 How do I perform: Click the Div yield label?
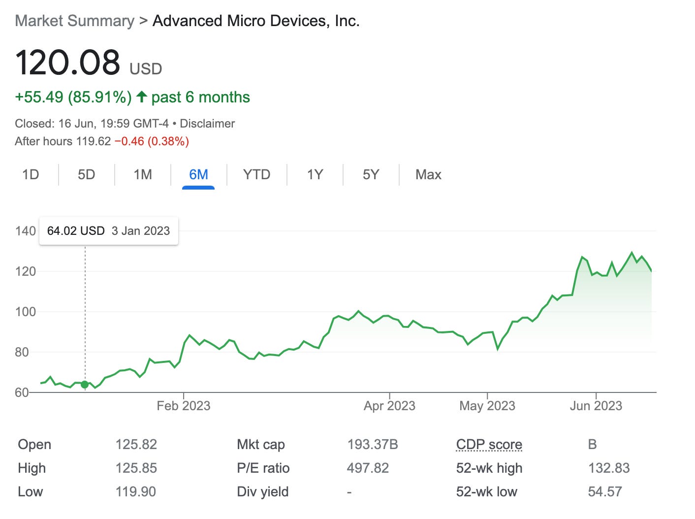click(263, 492)
